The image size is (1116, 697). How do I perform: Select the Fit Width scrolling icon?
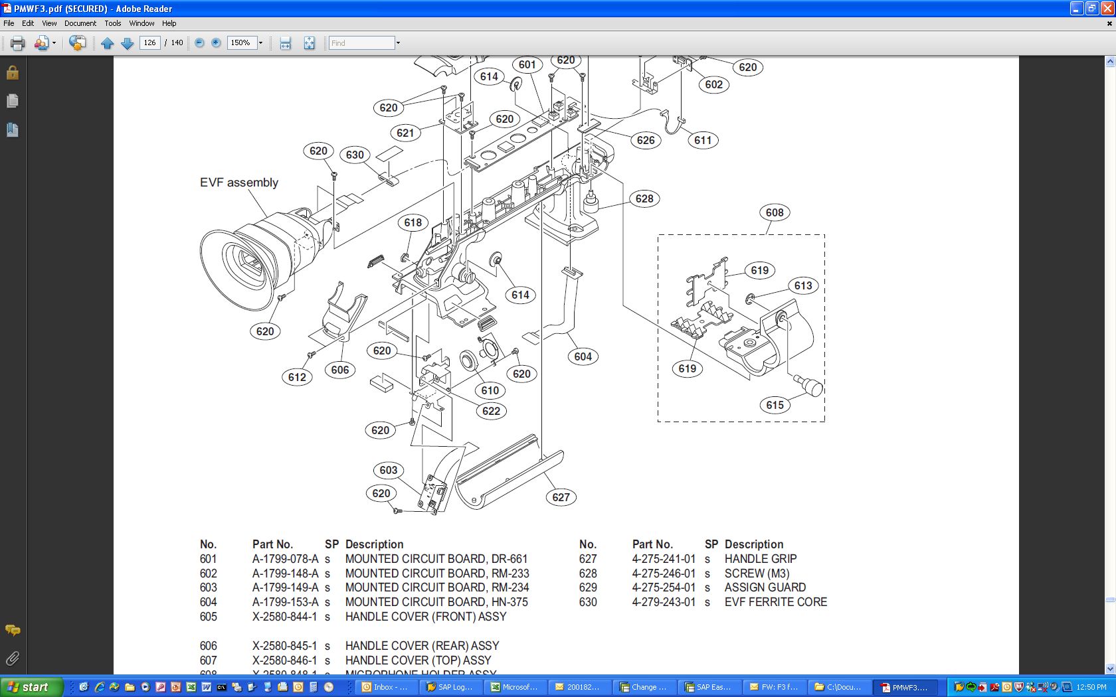coord(285,43)
